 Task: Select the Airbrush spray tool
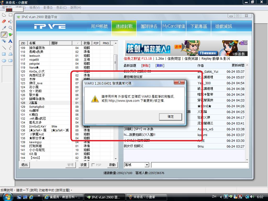(4, 41)
